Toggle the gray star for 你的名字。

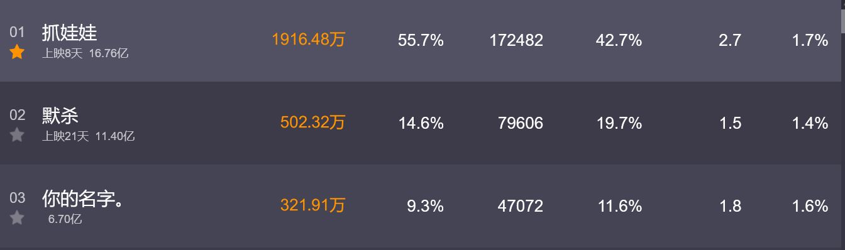[x=17, y=218]
